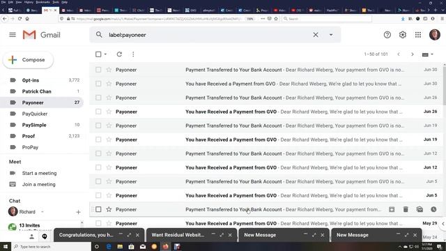Close the Want Residual Websit draft
The width and height of the screenshot is (446, 251).
[x=230, y=235]
